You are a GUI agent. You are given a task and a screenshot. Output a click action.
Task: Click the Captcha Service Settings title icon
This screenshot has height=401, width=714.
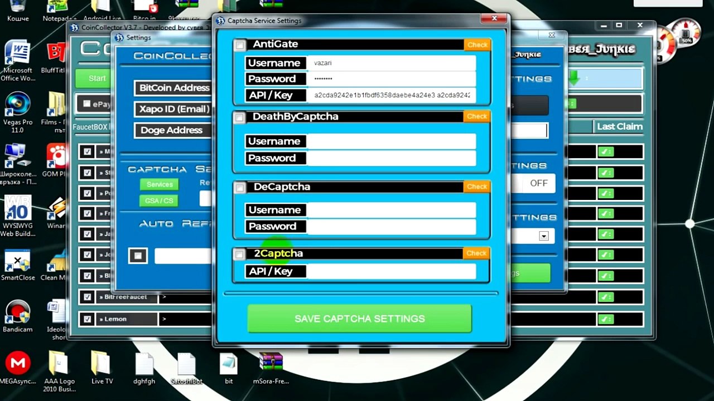point(220,21)
